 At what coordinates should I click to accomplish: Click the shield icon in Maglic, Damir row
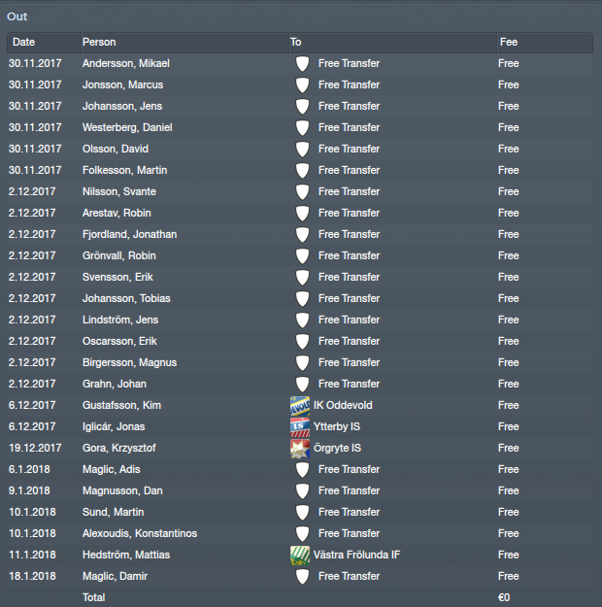click(x=302, y=577)
